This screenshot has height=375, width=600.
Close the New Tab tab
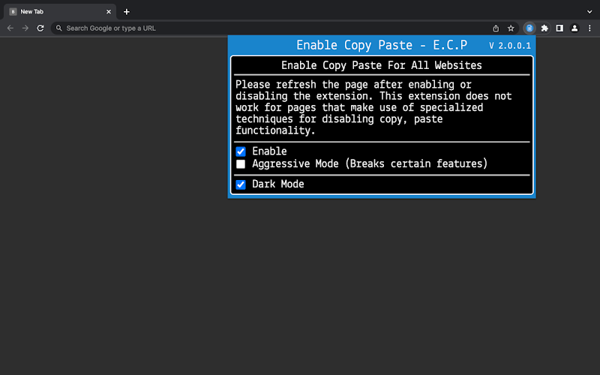coord(109,12)
